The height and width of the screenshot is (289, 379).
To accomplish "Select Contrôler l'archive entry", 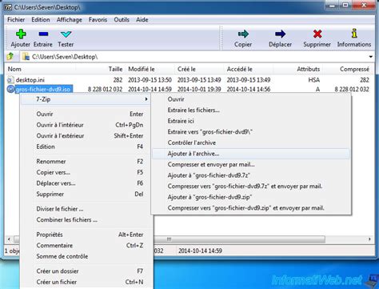I will click(250, 142).
